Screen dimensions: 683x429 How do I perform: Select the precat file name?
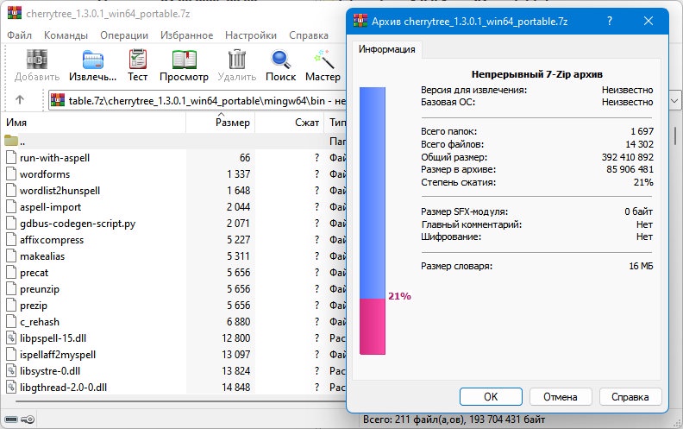(x=34, y=273)
